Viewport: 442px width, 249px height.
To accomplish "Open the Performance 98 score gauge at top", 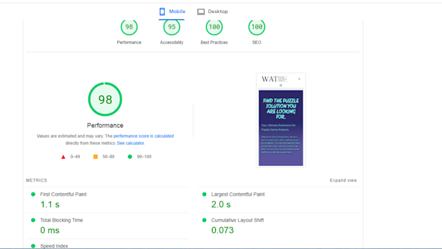I will pyautogui.click(x=129, y=27).
